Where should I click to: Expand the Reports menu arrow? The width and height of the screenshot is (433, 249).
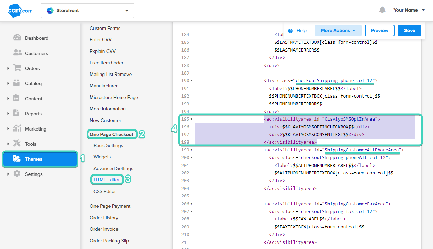coord(8,114)
